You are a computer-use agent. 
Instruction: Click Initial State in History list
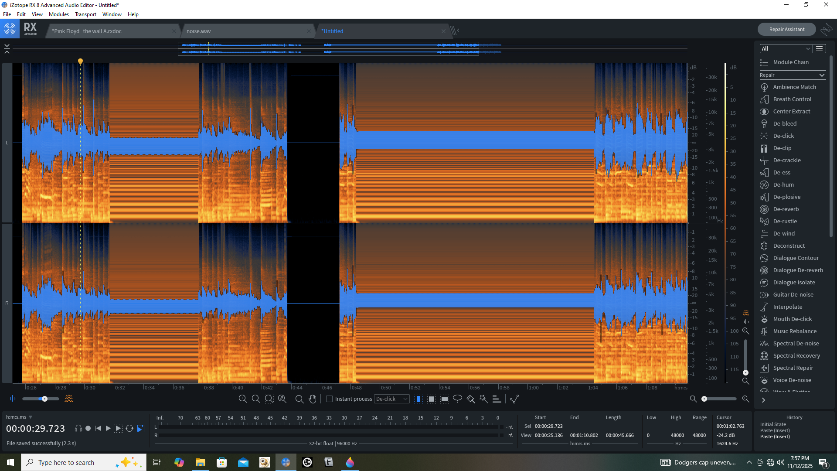click(773, 424)
